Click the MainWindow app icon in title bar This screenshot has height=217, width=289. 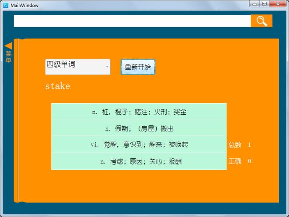point(6,5)
